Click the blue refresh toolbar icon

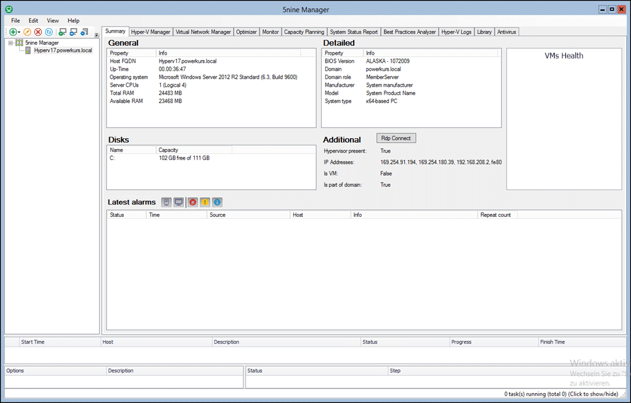pos(49,32)
